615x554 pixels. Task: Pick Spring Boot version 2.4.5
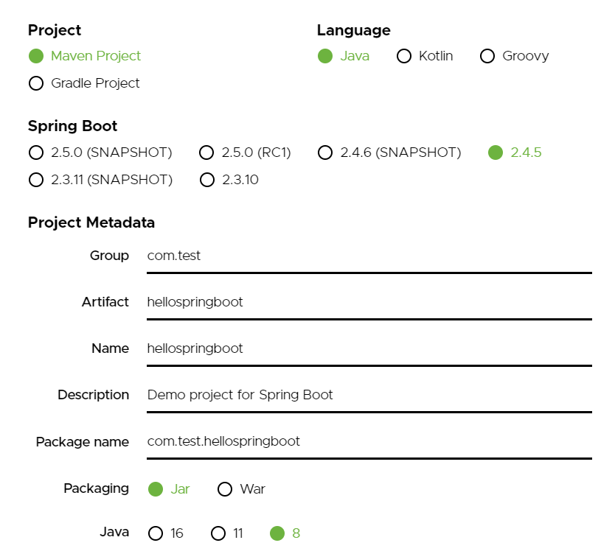click(496, 152)
